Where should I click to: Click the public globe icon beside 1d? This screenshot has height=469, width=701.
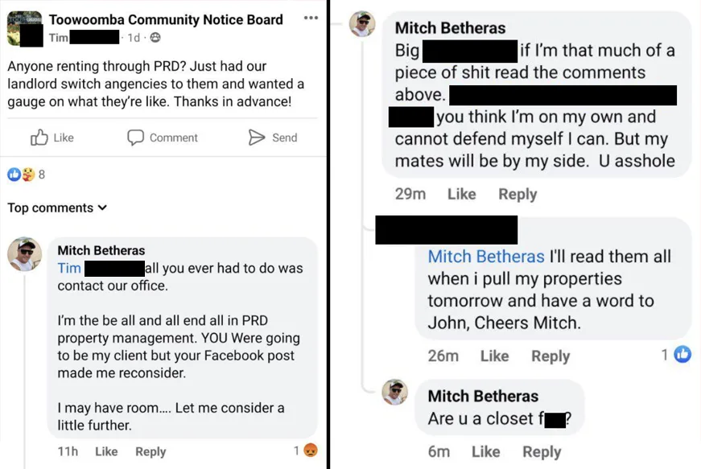click(155, 38)
